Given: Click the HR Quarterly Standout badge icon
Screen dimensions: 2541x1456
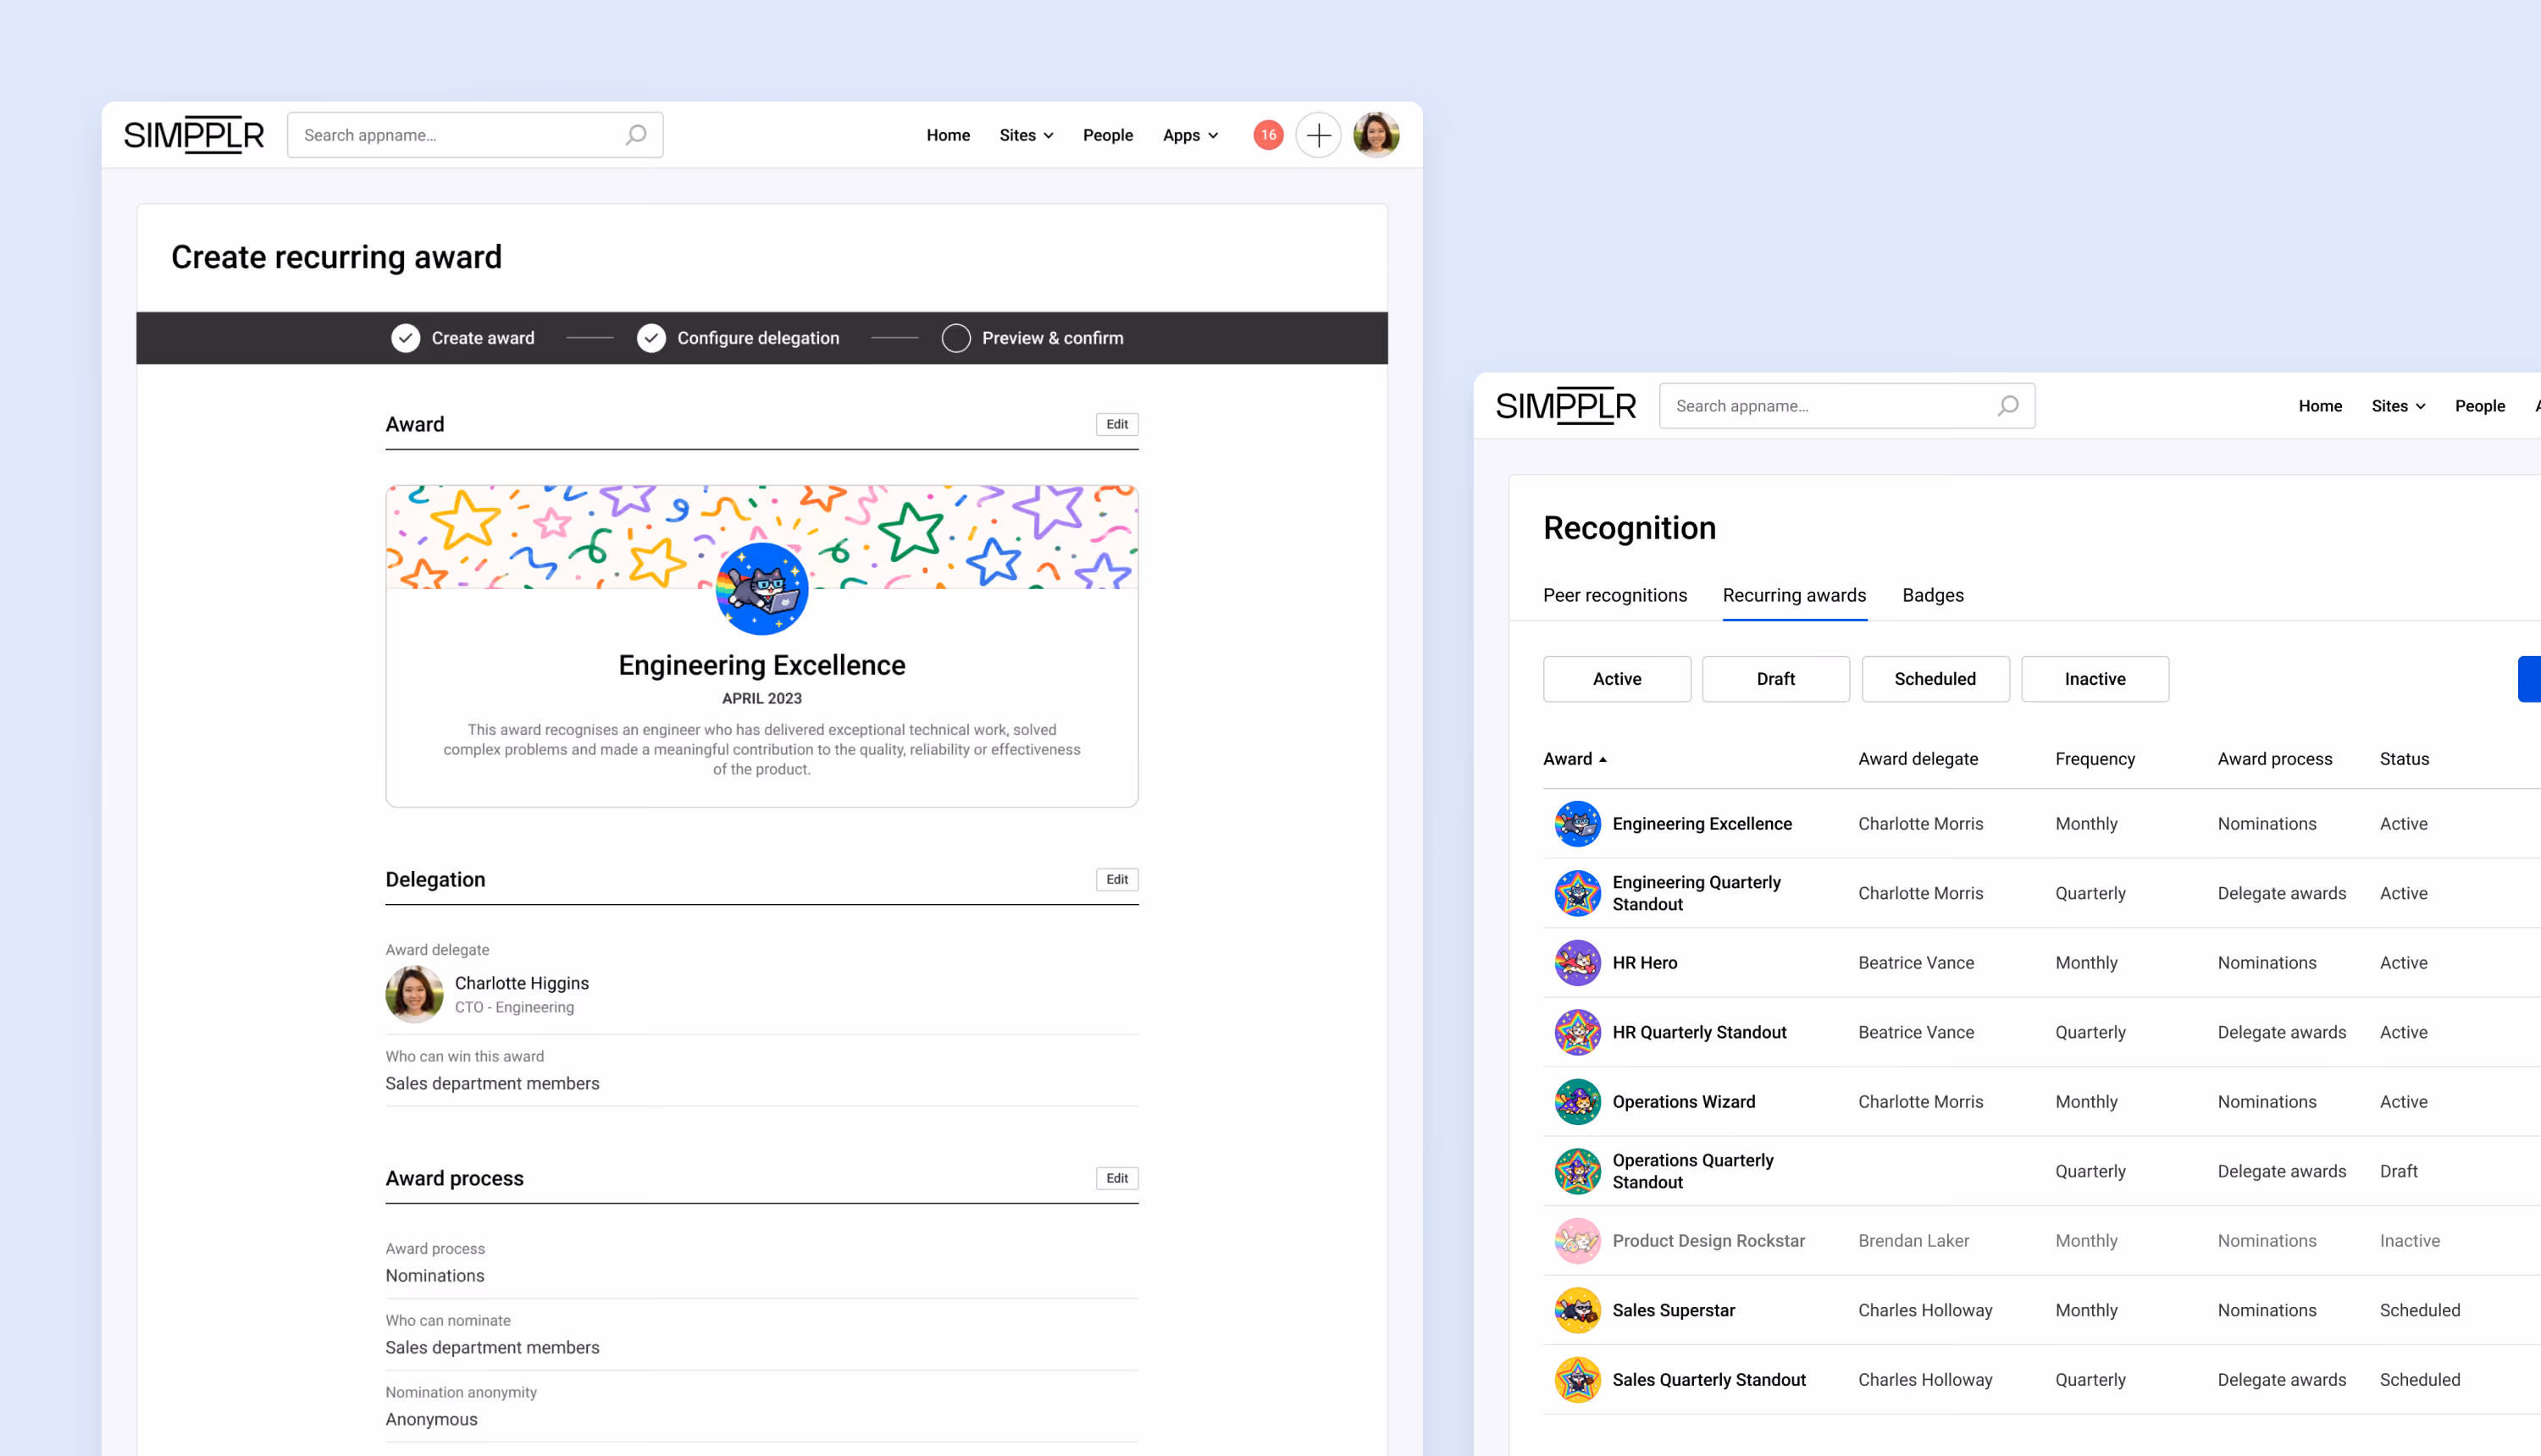Looking at the screenshot, I should click(1578, 1032).
